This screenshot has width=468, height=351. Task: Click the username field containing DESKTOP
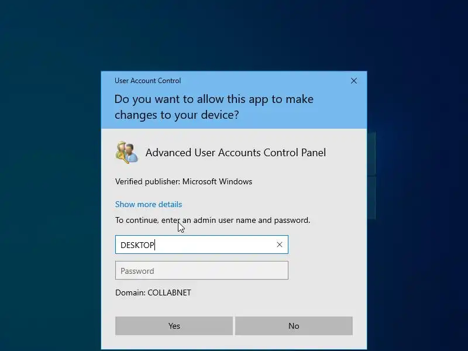(x=202, y=245)
